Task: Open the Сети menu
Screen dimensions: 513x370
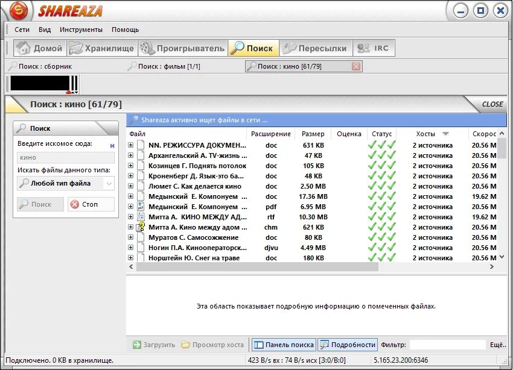Action: tap(22, 30)
